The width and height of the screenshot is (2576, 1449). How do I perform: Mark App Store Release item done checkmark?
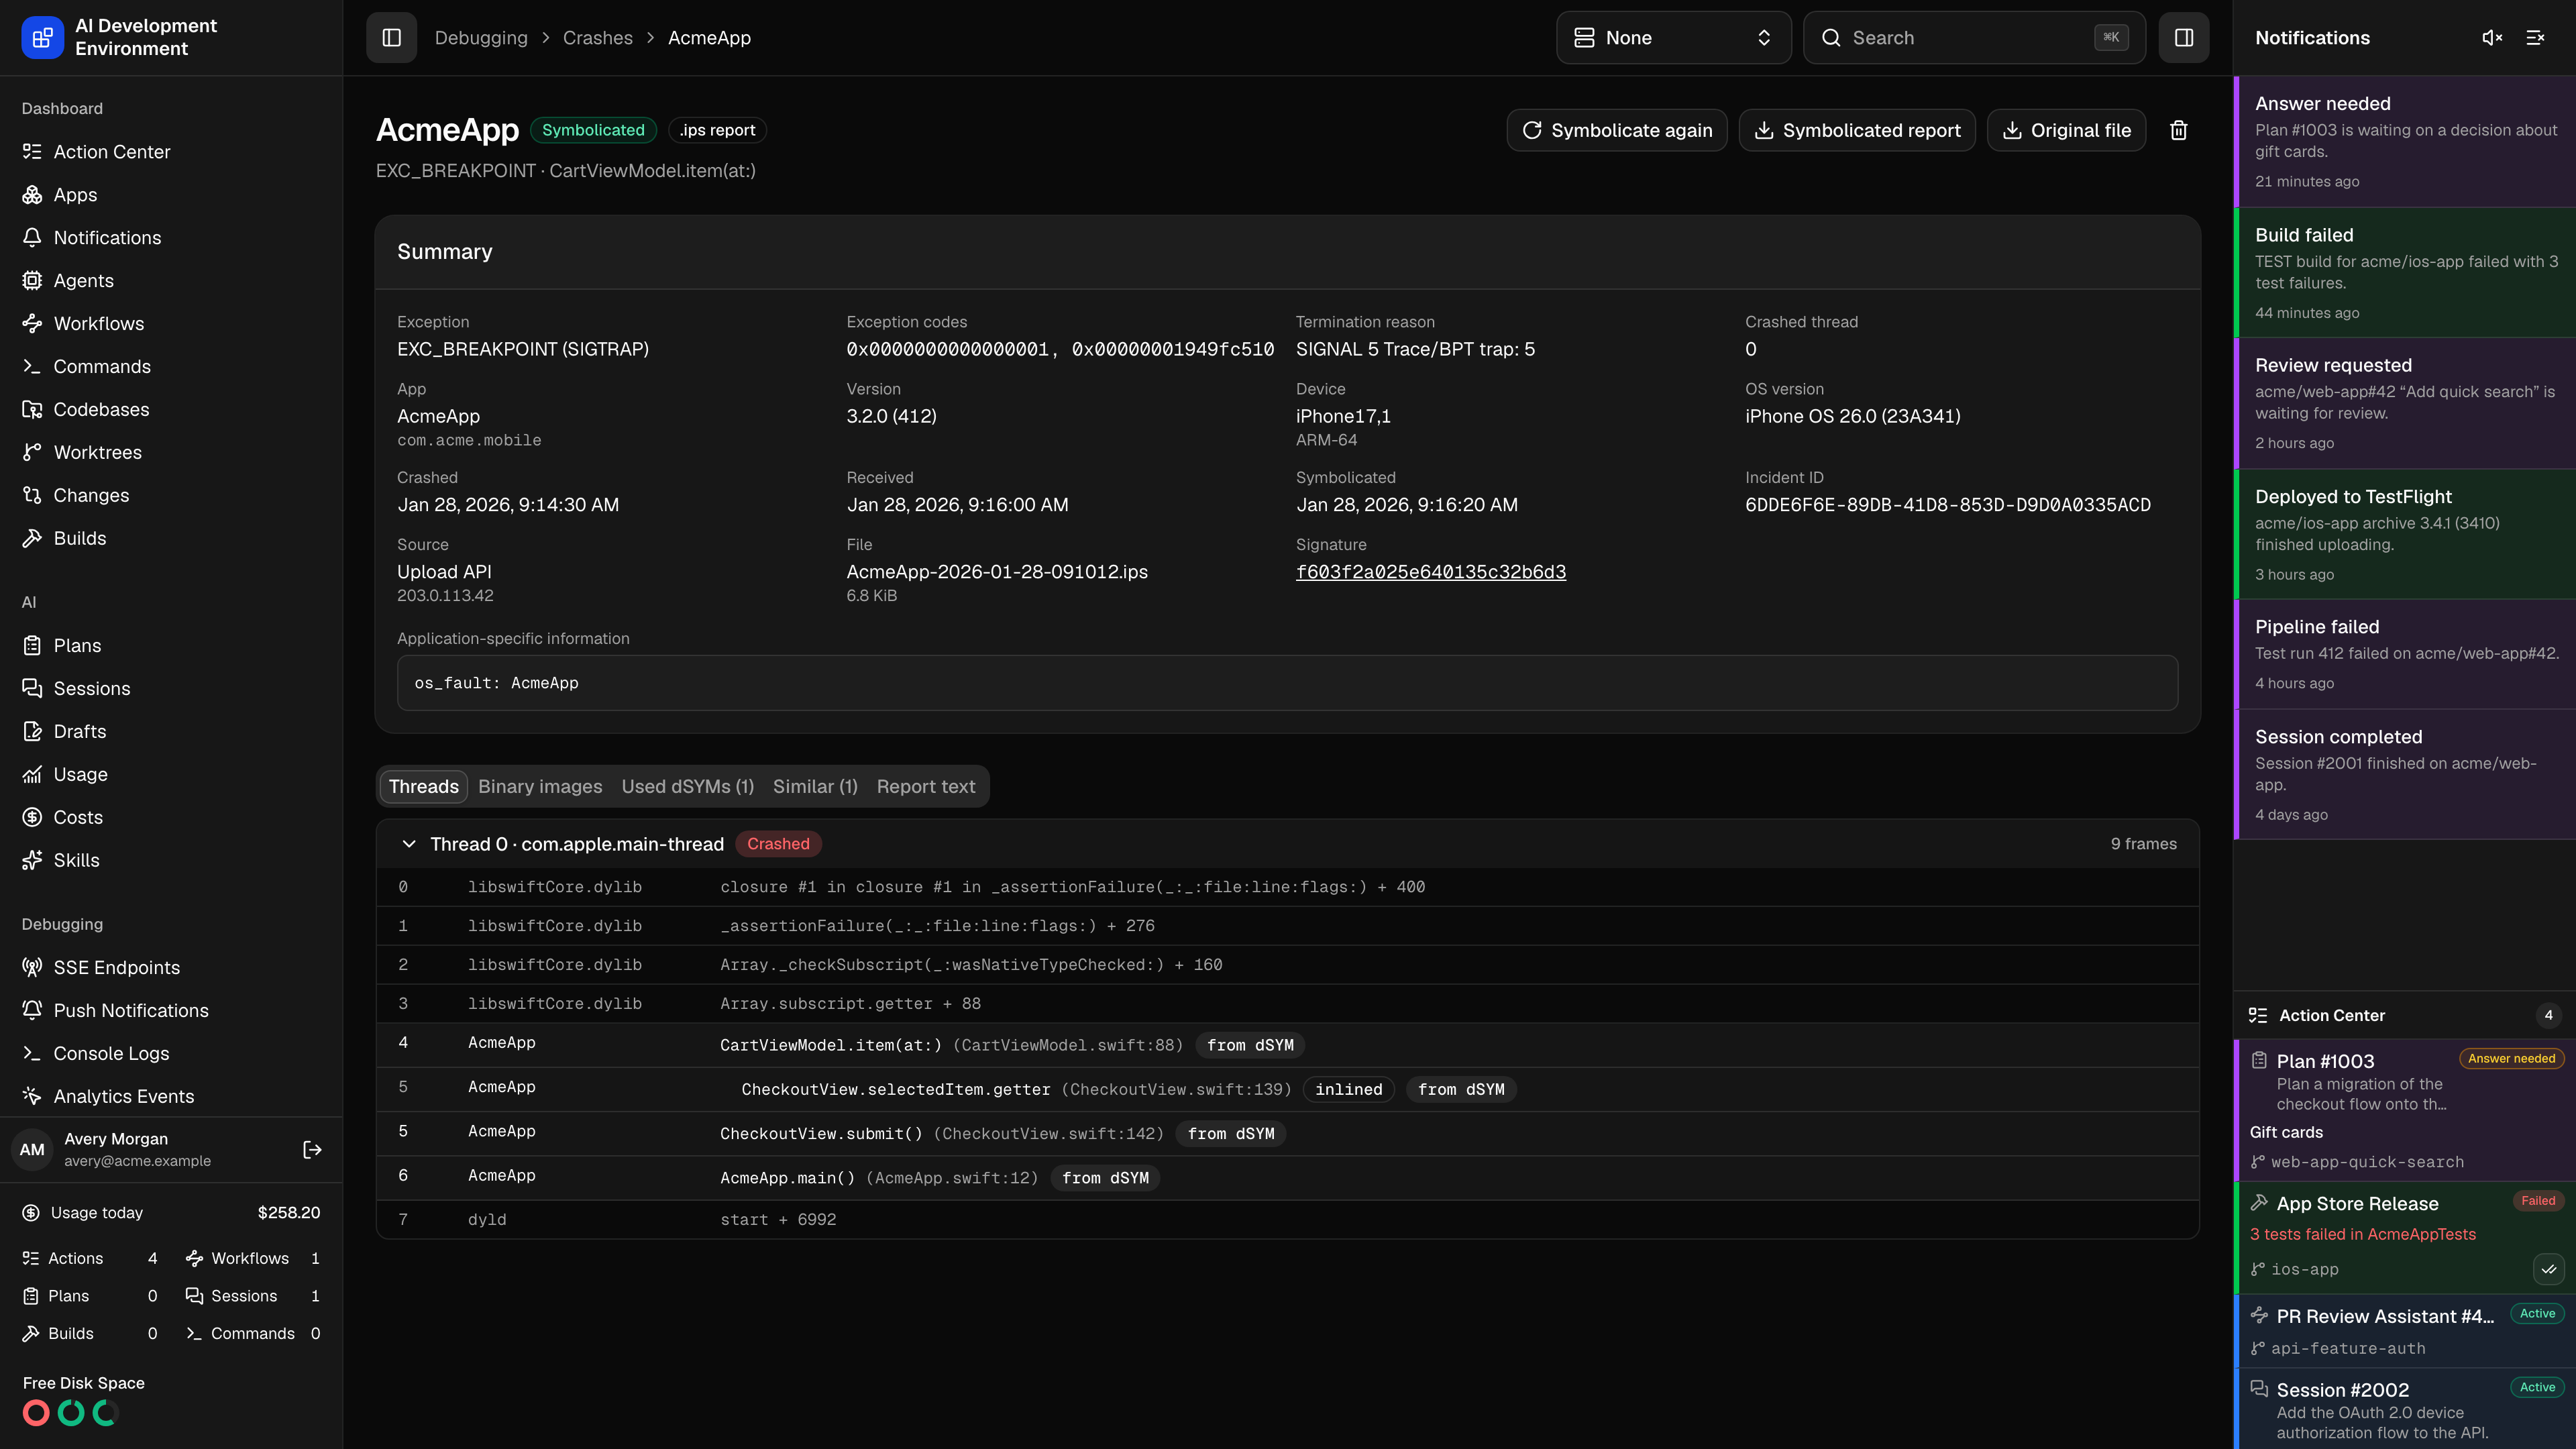pos(2548,1270)
